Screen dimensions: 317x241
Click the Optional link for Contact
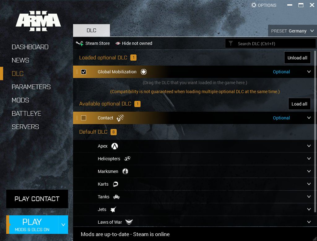281,118
